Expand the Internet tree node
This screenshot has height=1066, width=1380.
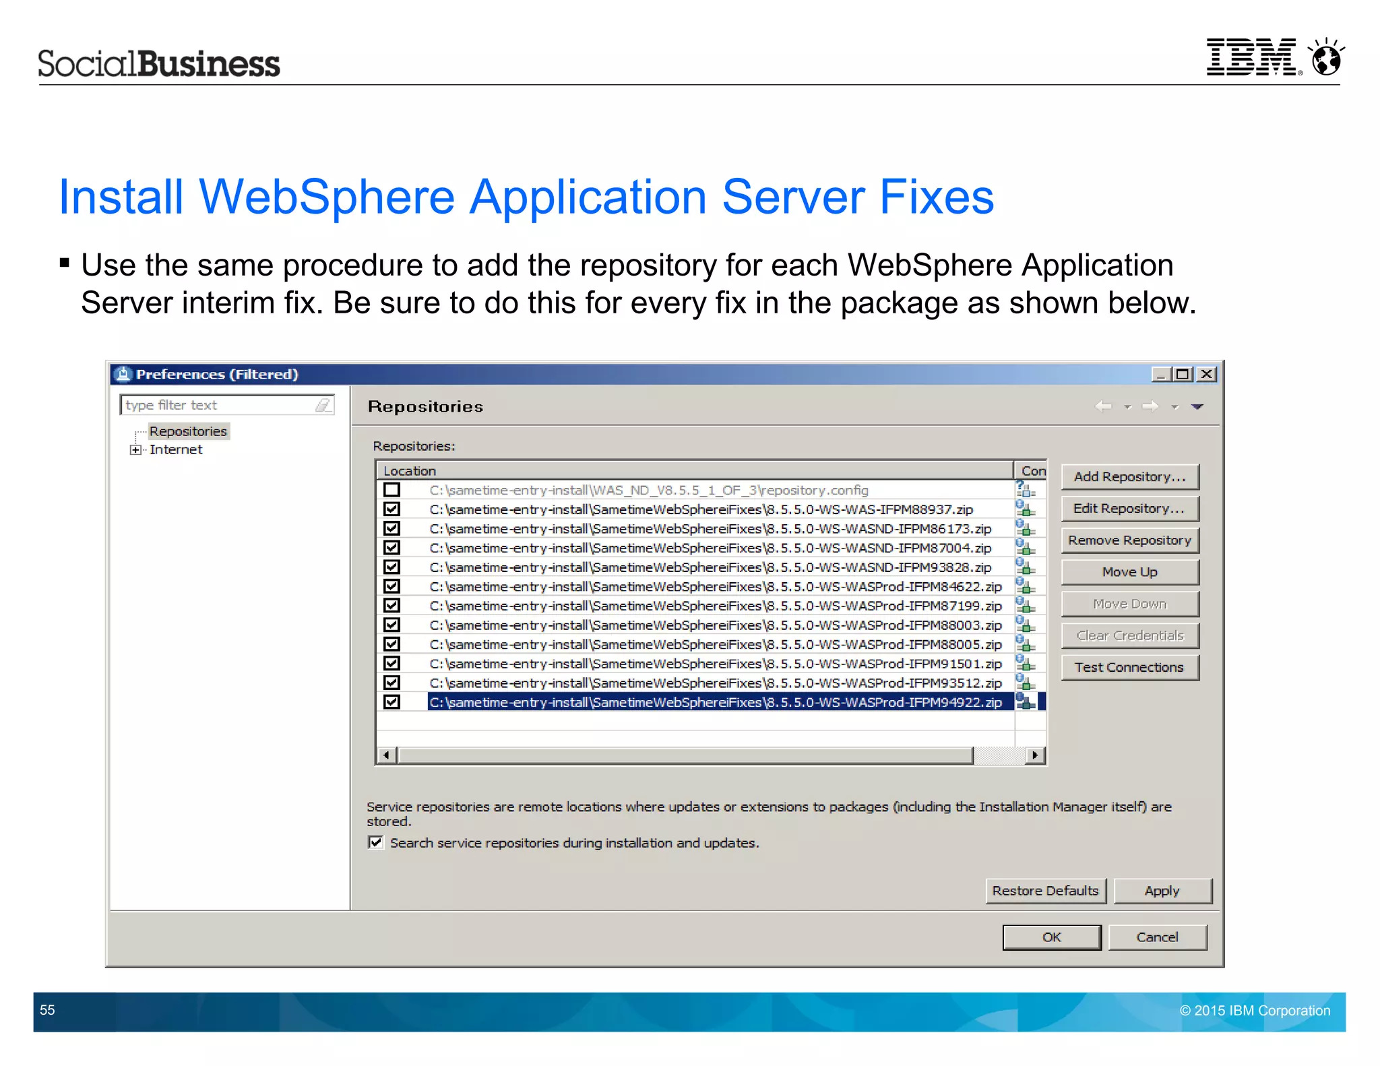coord(135,450)
